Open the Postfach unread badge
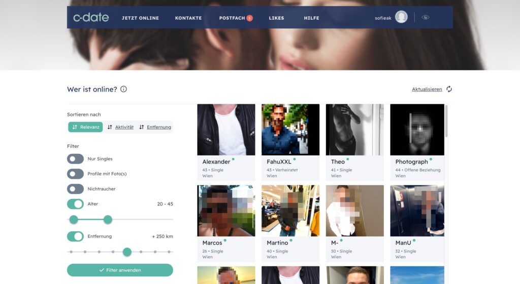Viewport: 520px width, 284px height. click(x=249, y=18)
